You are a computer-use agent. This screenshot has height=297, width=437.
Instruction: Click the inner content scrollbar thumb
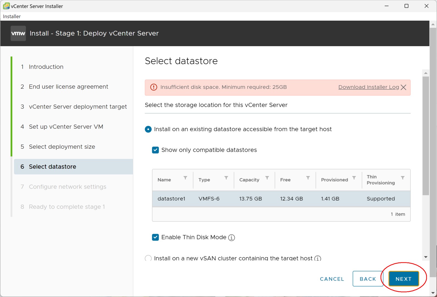[426, 136]
